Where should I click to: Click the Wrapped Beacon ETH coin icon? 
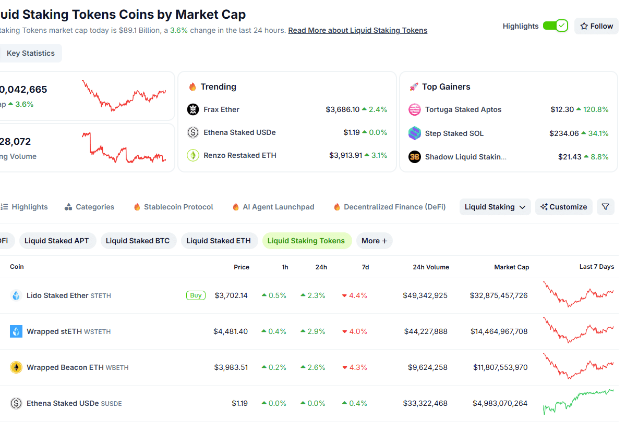pyautogui.click(x=16, y=367)
